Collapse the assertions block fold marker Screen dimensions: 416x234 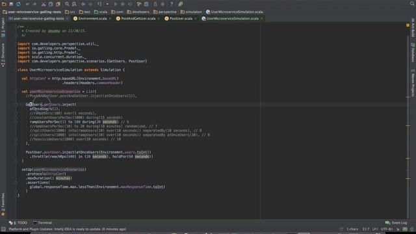point(16,183)
